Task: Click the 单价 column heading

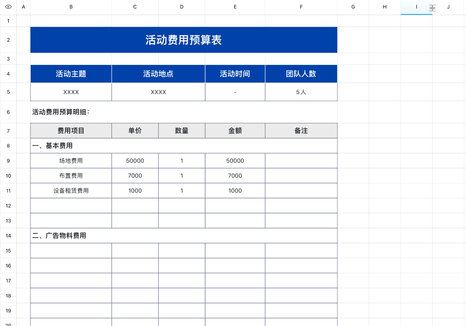Action: (x=135, y=131)
